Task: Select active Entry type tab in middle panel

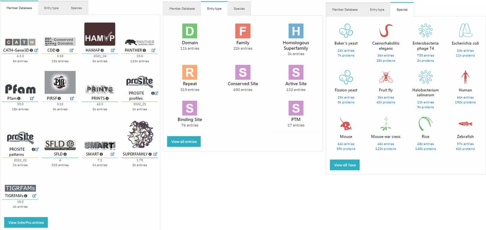Action: tap(214, 9)
